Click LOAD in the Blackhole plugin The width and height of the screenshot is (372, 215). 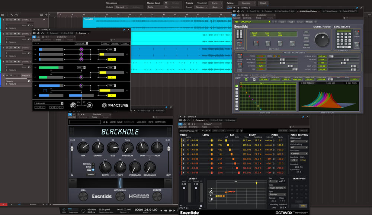pos(113,122)
